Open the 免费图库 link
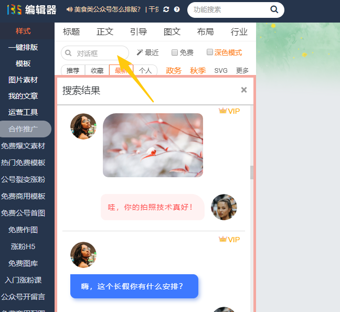The width and height of the screenshot is (340, 312). [x=23, y=263]
